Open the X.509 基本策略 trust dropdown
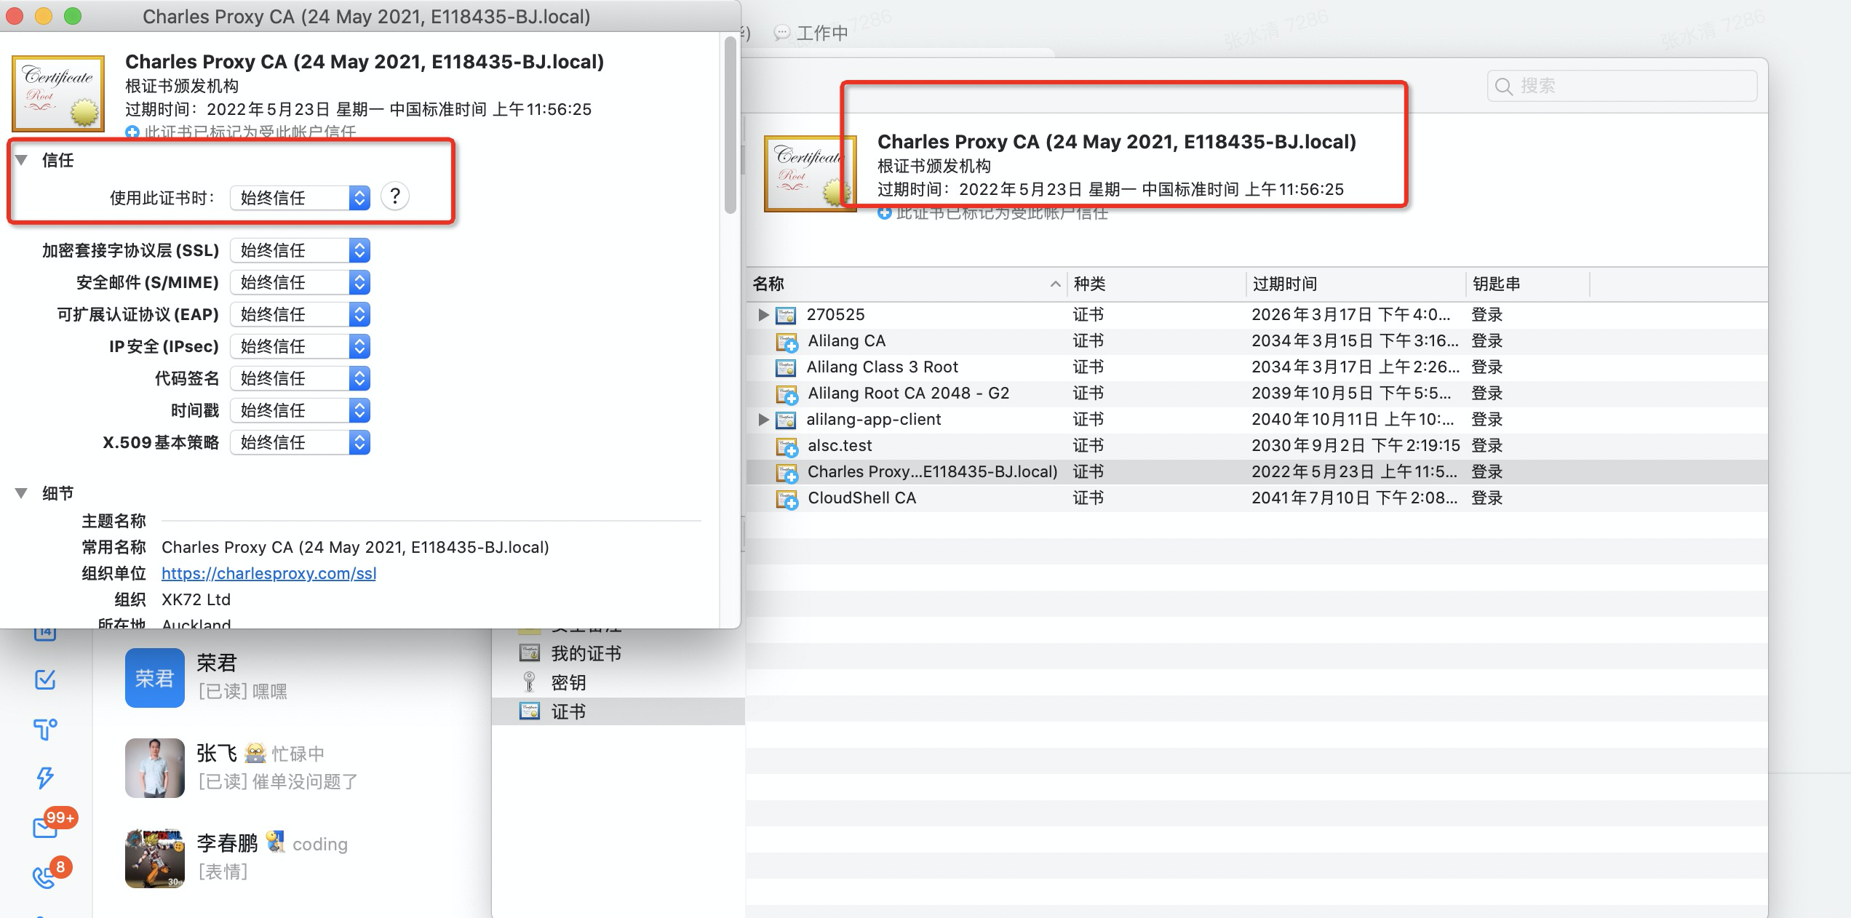 pos(300,442)
